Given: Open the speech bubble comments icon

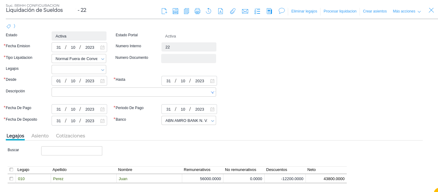Looking at the screenshot, I should (x=281, y=11).
